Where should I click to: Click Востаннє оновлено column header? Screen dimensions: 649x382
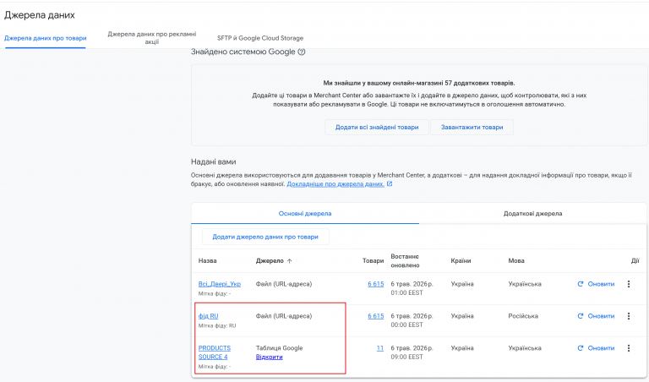click(x=406, y=261)
